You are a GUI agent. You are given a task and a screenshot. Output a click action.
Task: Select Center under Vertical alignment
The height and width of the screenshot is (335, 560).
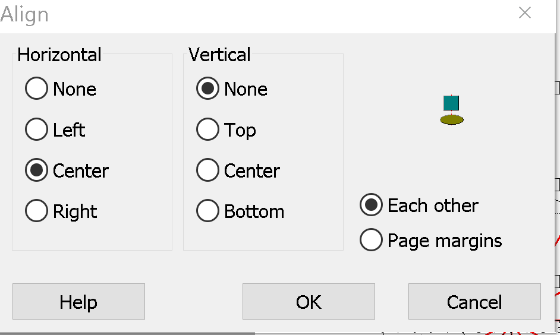tap(207, 171)
